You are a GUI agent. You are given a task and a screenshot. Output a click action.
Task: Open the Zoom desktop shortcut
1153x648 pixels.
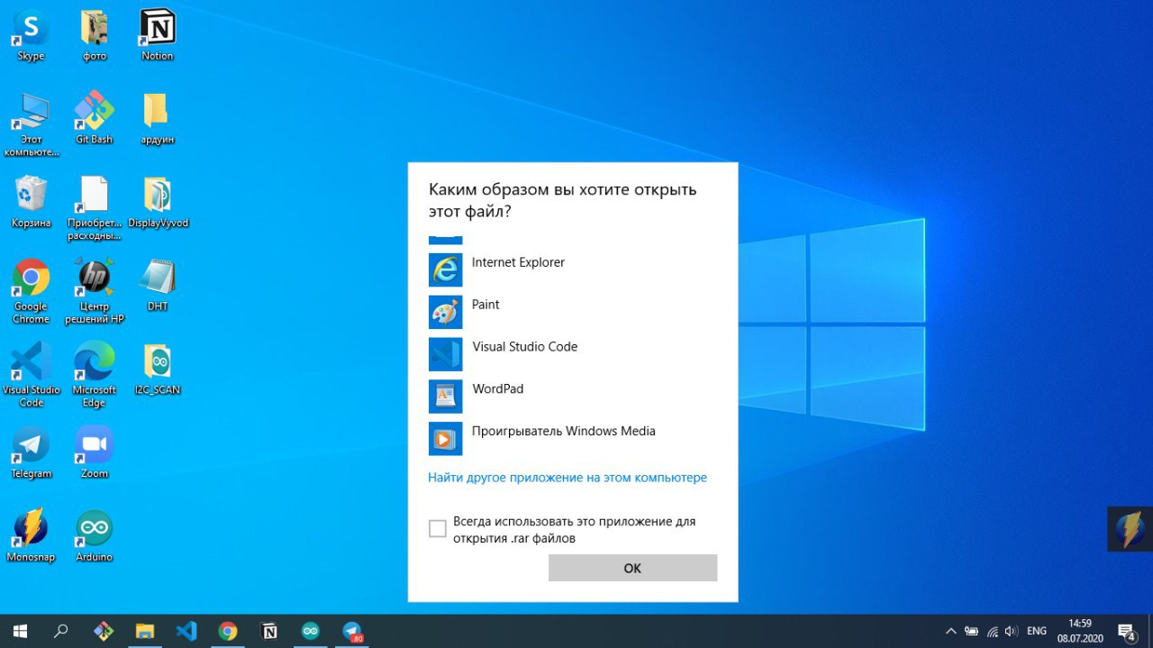click(x=94, y=451)
